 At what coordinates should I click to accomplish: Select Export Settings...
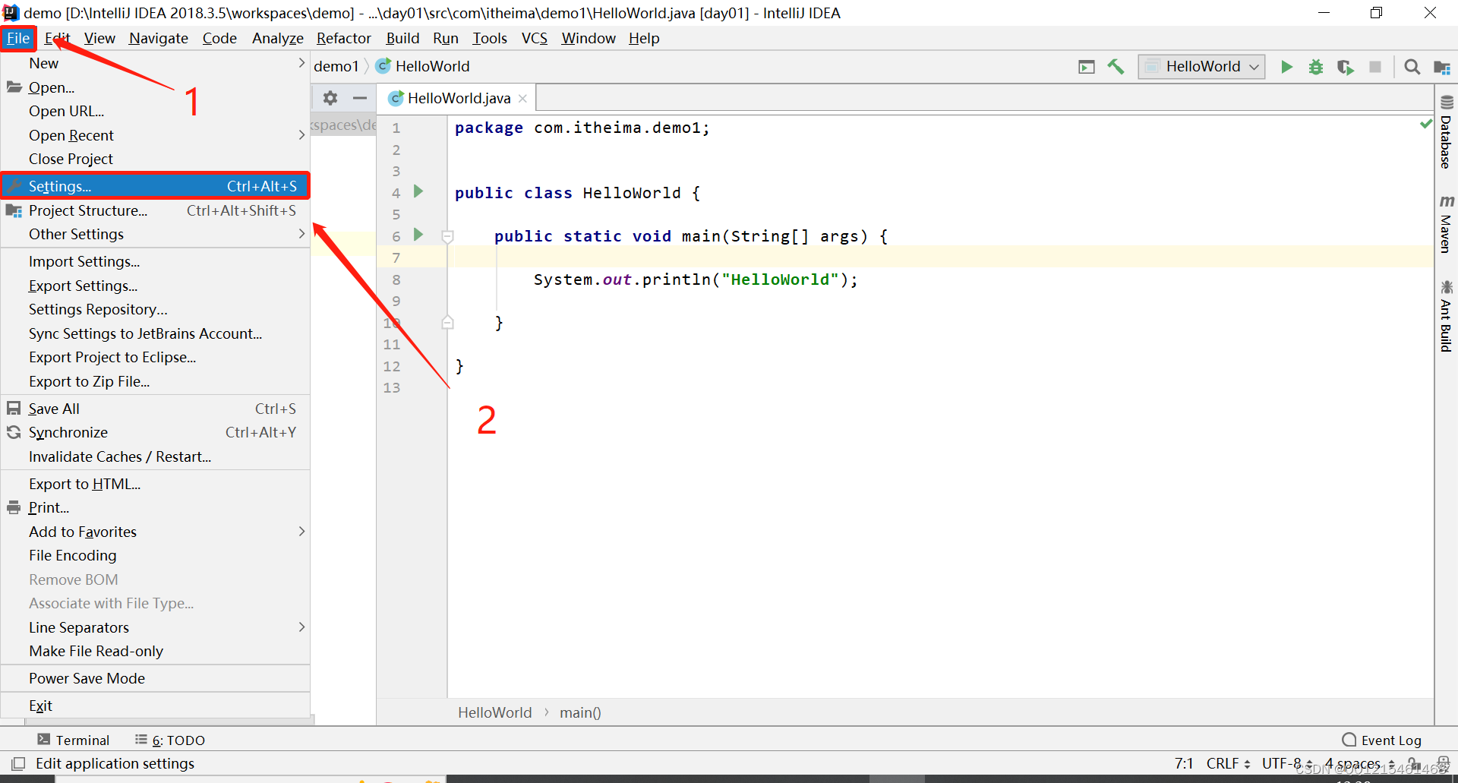point(156,286)
